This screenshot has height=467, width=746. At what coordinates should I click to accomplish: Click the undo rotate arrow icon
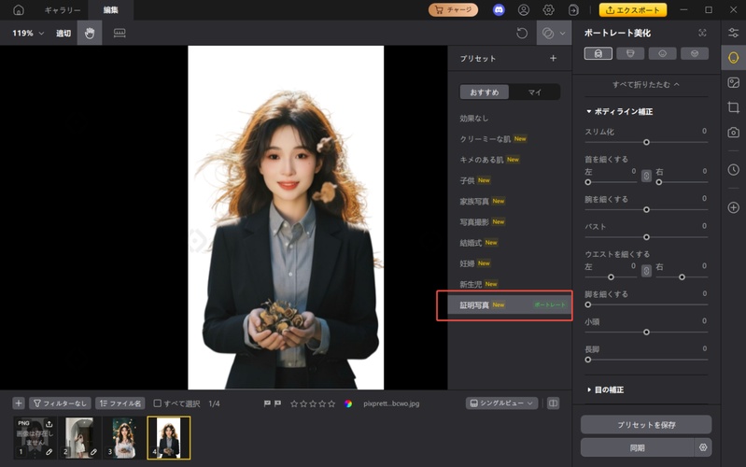click(x=522, y=34)
